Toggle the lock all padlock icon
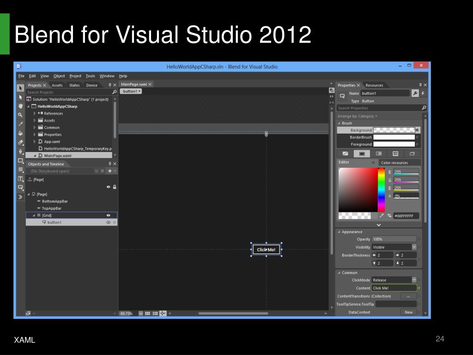The width and height of the screenshot is (473, 355). (115, 187)
